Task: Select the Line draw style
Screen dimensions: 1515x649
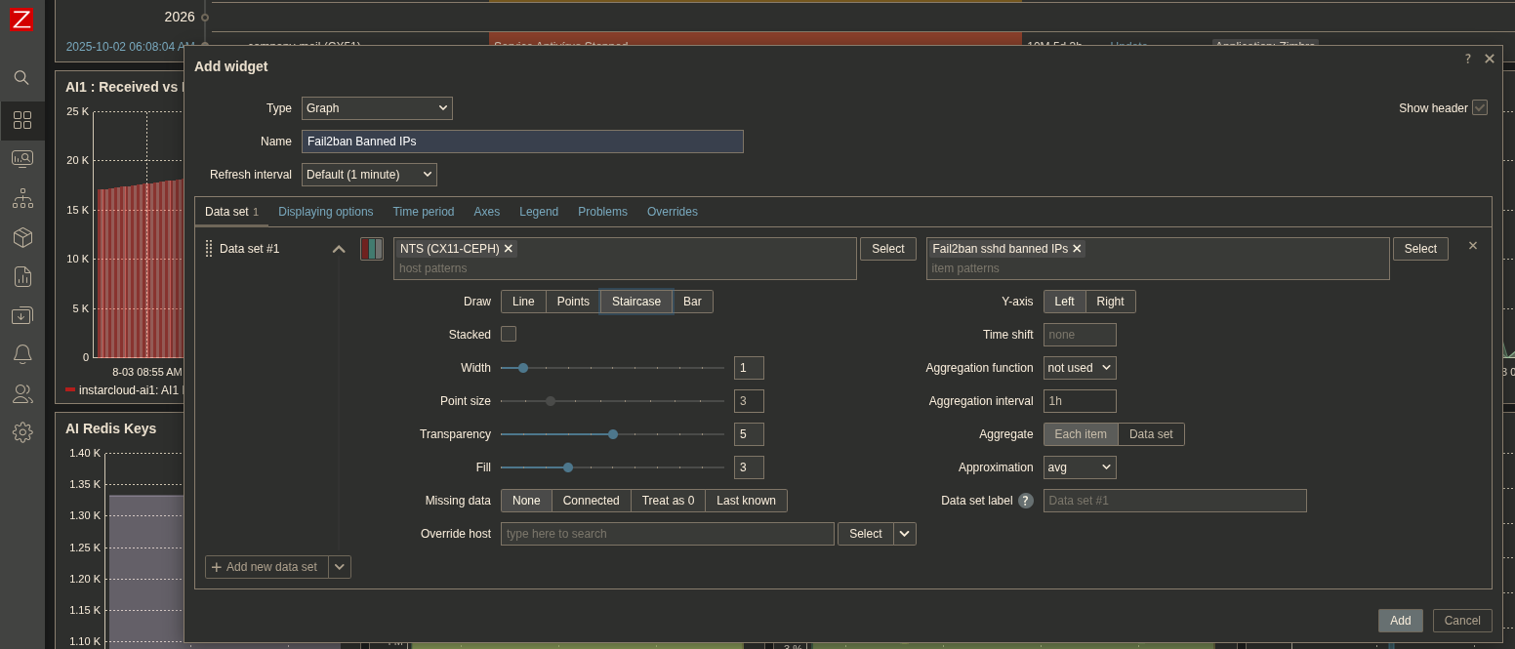Action: pyautogui.click(x=523, y=302)
